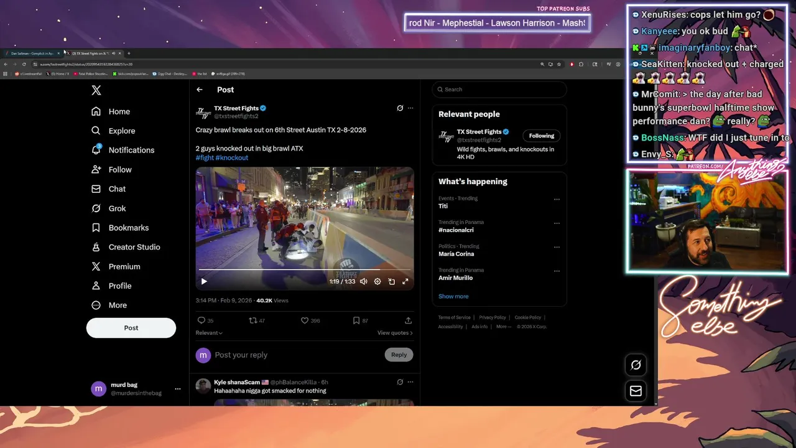Seek on the video progress bar

click(305, 269)
